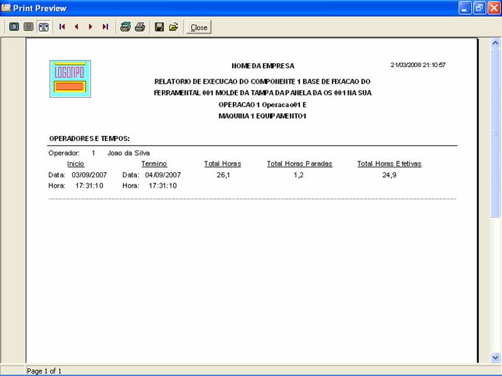Click the Inicio column header
Screen dimensions: 502x376
click(x=75, y=163)
